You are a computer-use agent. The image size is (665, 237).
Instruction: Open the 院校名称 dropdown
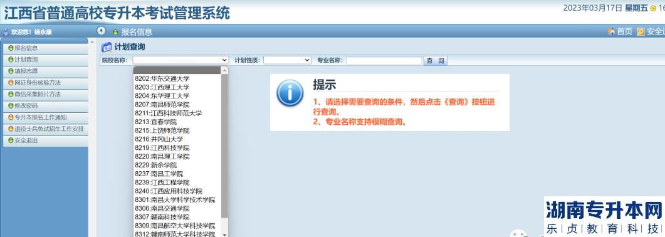tap(181, 60)
